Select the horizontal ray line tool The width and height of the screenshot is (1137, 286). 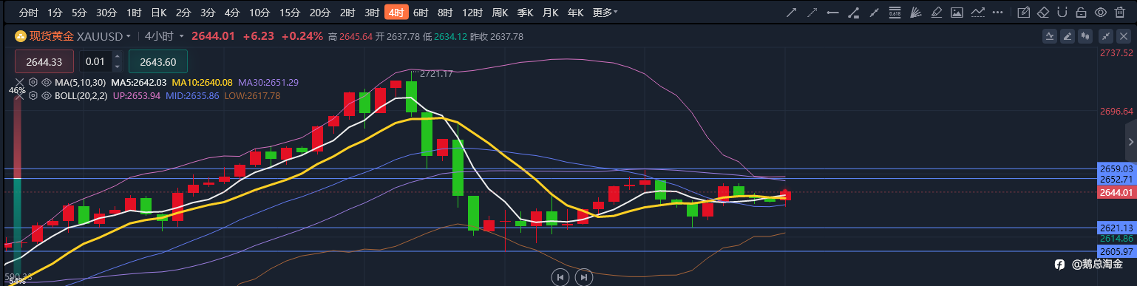(x=833, y=13)
